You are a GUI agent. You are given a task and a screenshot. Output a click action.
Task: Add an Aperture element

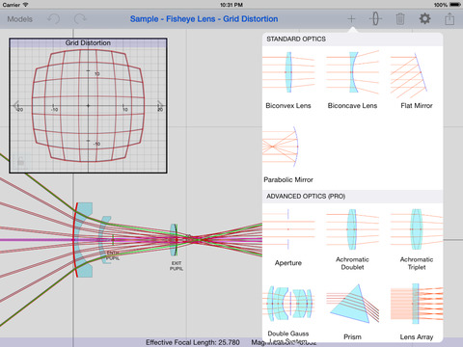click(x=288, y=238)
